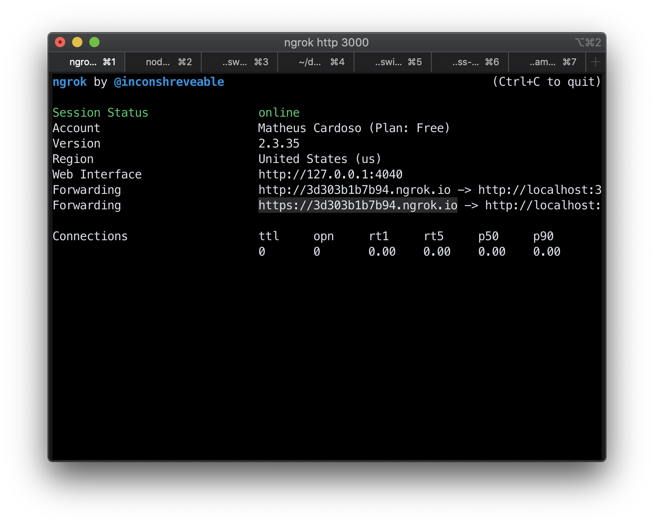Click the http://3d303b1b7b94.ngrok.io forwarding URL
654x525 pixels.
pos(354,190)
